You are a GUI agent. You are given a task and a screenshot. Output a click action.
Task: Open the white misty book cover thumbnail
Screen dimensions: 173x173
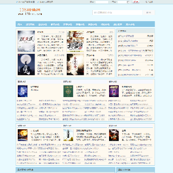(x=26, y=41)
